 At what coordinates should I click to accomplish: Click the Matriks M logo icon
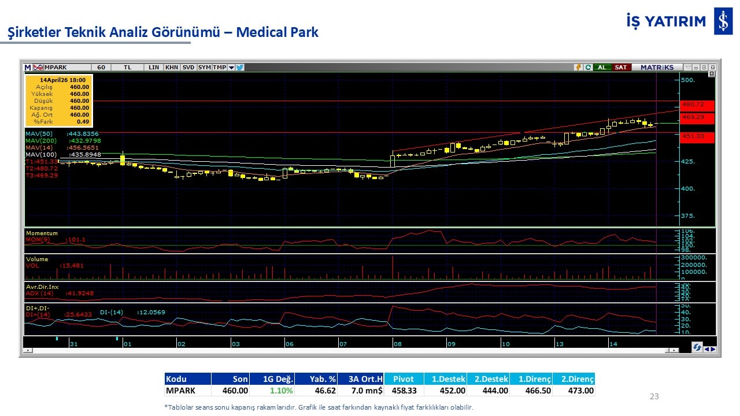[27, 68]
